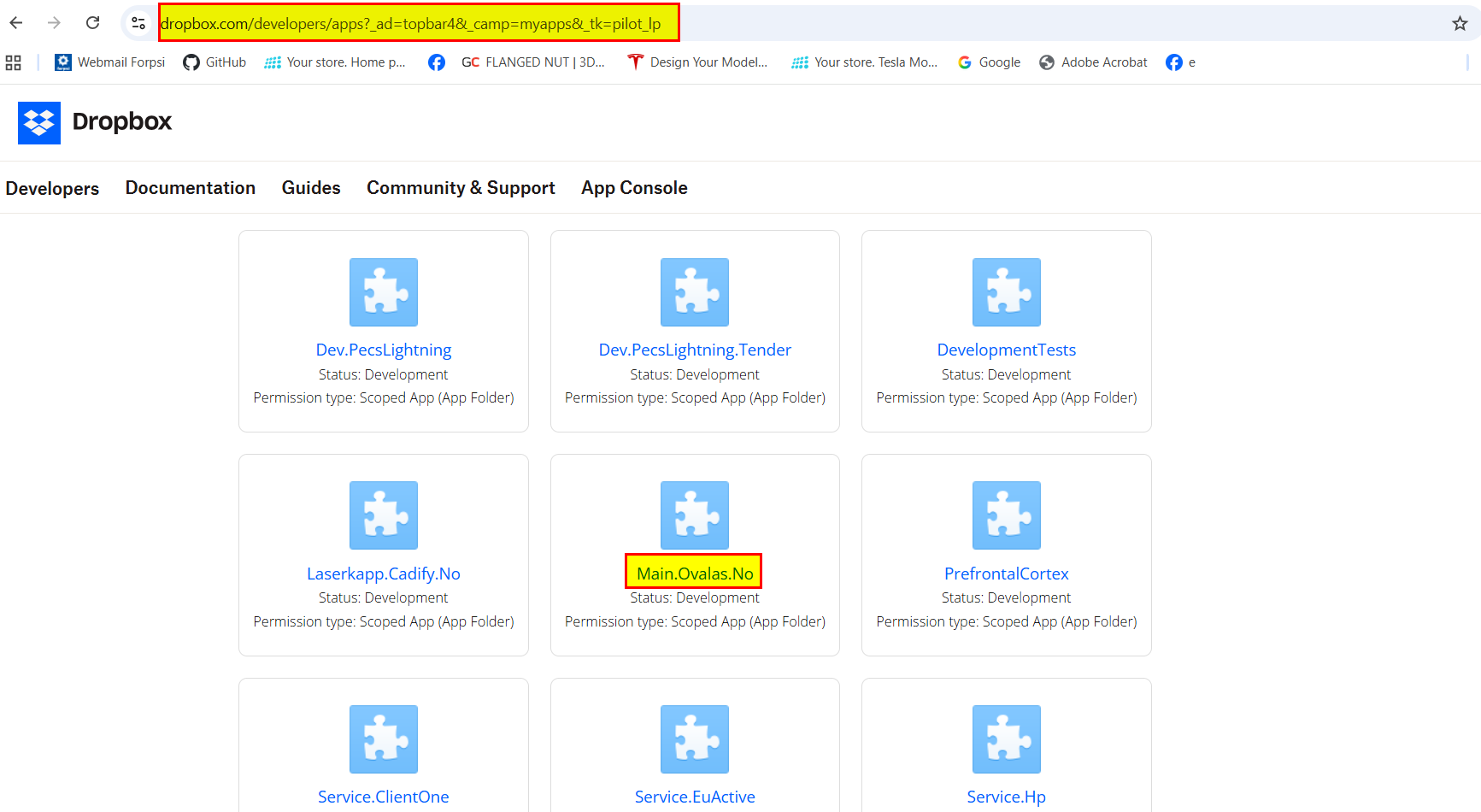
Task: Bookmark this page with the star icon
Action: pos(1460,23)
